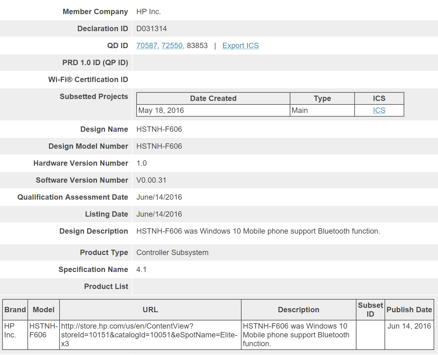Click the Wi-Fi Certification ID label
438x355 pixels.
coord(88,80)
